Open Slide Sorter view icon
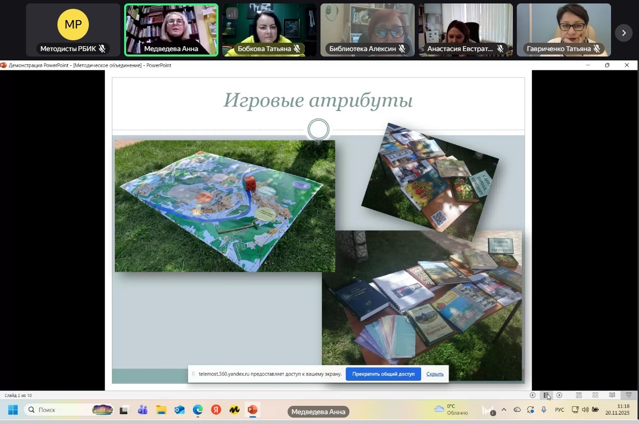This screenshot has width=639, height=424. (595, 395)
